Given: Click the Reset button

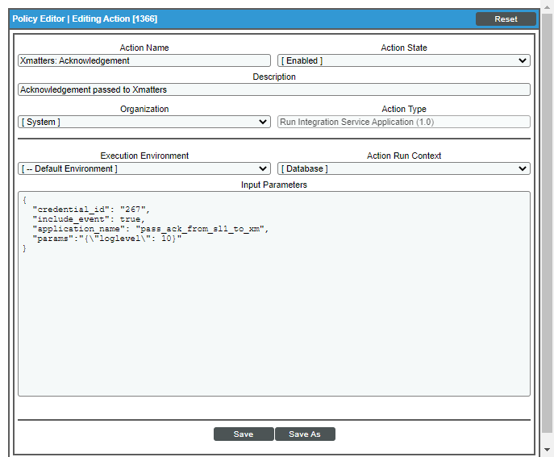Looking at the screenshot, I should pyautogui.click(x=506, y=19).
